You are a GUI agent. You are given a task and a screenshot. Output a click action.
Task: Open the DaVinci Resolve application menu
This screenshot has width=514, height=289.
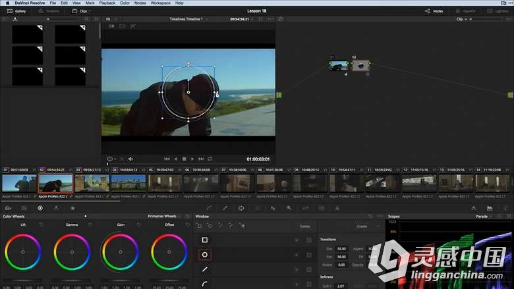(30, 3)
